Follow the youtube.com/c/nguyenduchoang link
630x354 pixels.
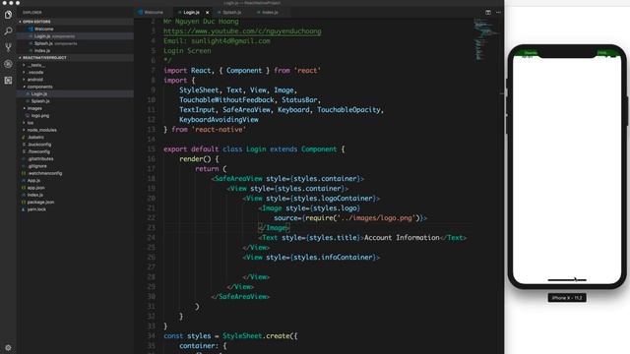point(242,31)
